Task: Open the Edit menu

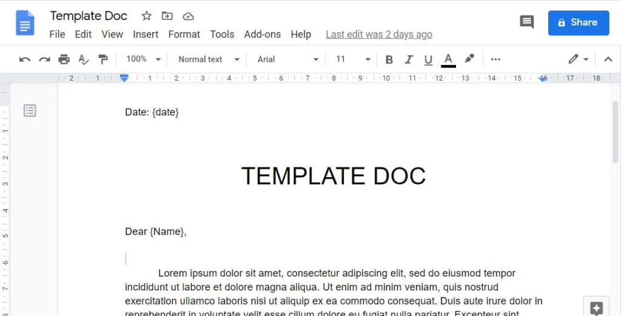Action: coord(83,35)
